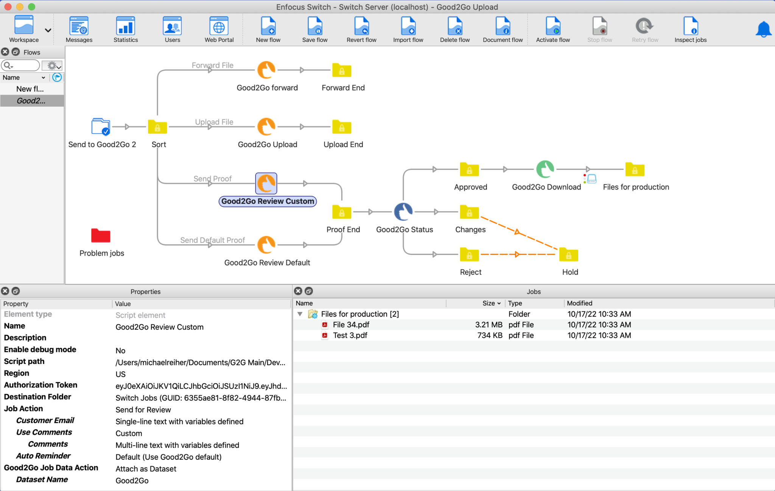Select File 34.pdf in the Jobs list
775x491 pixels.
[350, 324]
